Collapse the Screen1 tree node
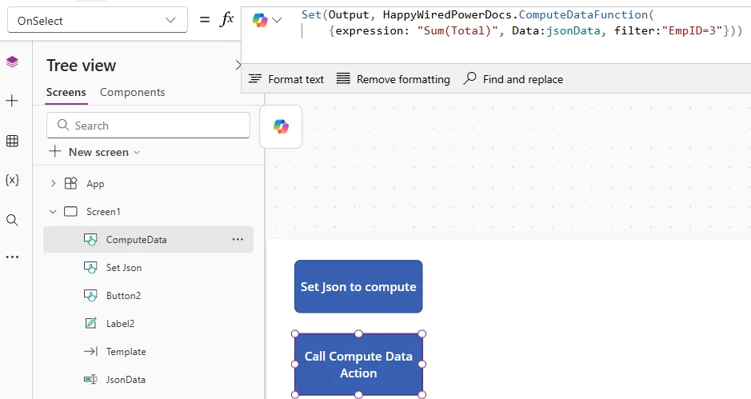The image size is (751, 399). click(x=53, y=211)
